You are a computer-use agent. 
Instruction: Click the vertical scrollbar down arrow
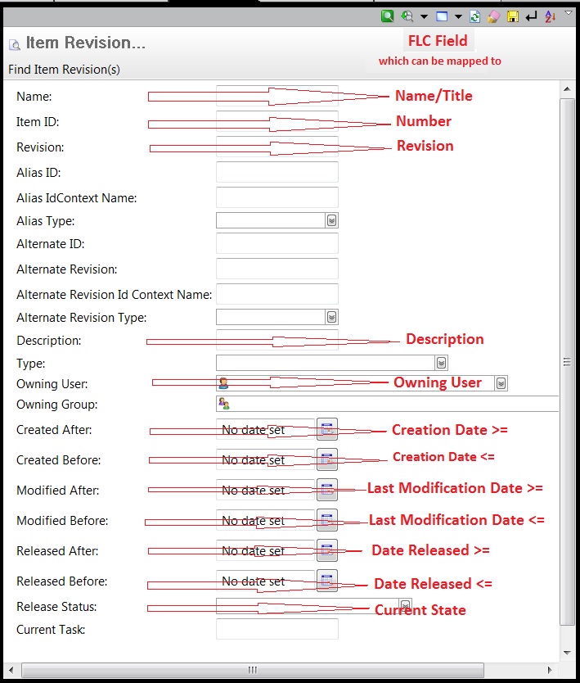567,653
